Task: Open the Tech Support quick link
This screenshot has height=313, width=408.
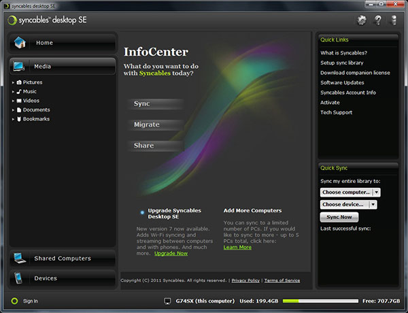Action: pyautogui.click(x=336, y=112)
